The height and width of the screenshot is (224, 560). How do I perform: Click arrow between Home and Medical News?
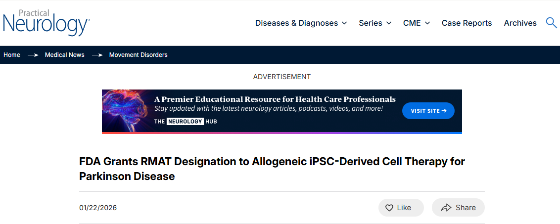pos(33,55)
